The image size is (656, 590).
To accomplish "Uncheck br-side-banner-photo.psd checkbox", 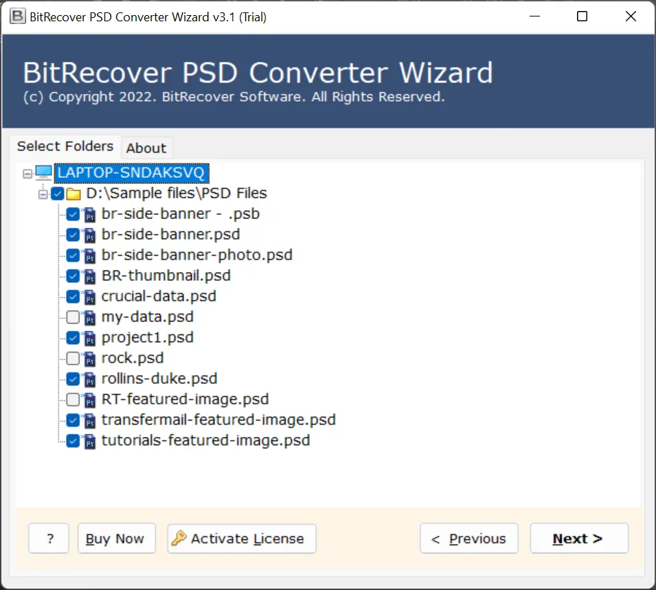I will click(x=73, y=256).
